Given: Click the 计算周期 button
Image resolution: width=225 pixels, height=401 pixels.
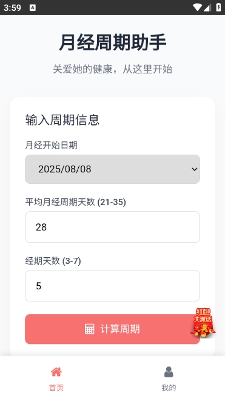Looking at the screenshot, I should 113,329.
